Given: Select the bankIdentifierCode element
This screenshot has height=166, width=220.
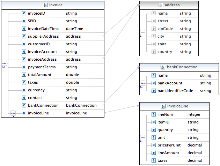Looking at the screenshot, I should pyautogui.click(x=175, y=91).
